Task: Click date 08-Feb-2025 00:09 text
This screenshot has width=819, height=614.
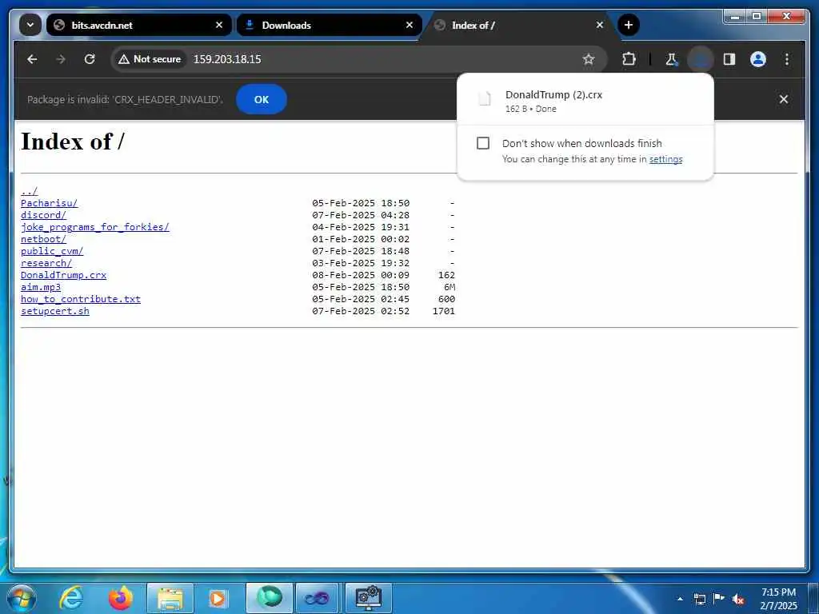Action: (x=361, y=275)
